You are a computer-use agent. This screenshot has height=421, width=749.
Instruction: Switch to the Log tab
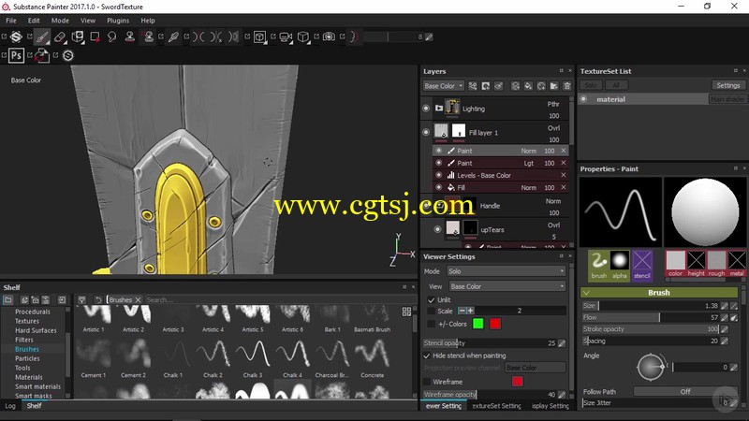coord(10,406)
